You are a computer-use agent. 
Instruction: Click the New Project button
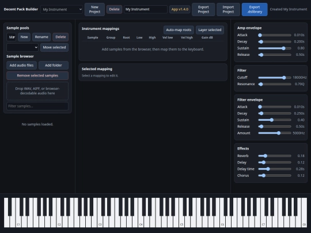[94, 9]
